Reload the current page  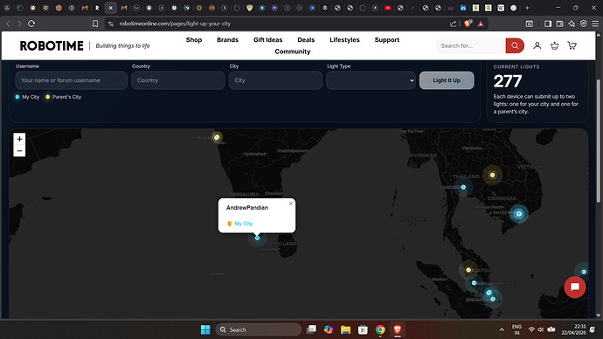pos(31,24)
